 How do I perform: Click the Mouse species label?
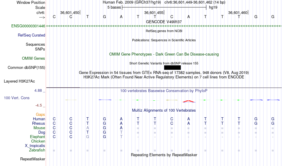tap(39, 128)
